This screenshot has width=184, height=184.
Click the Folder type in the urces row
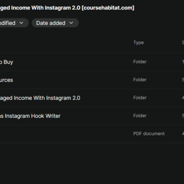pyautogui.click(x=140, y=80)
